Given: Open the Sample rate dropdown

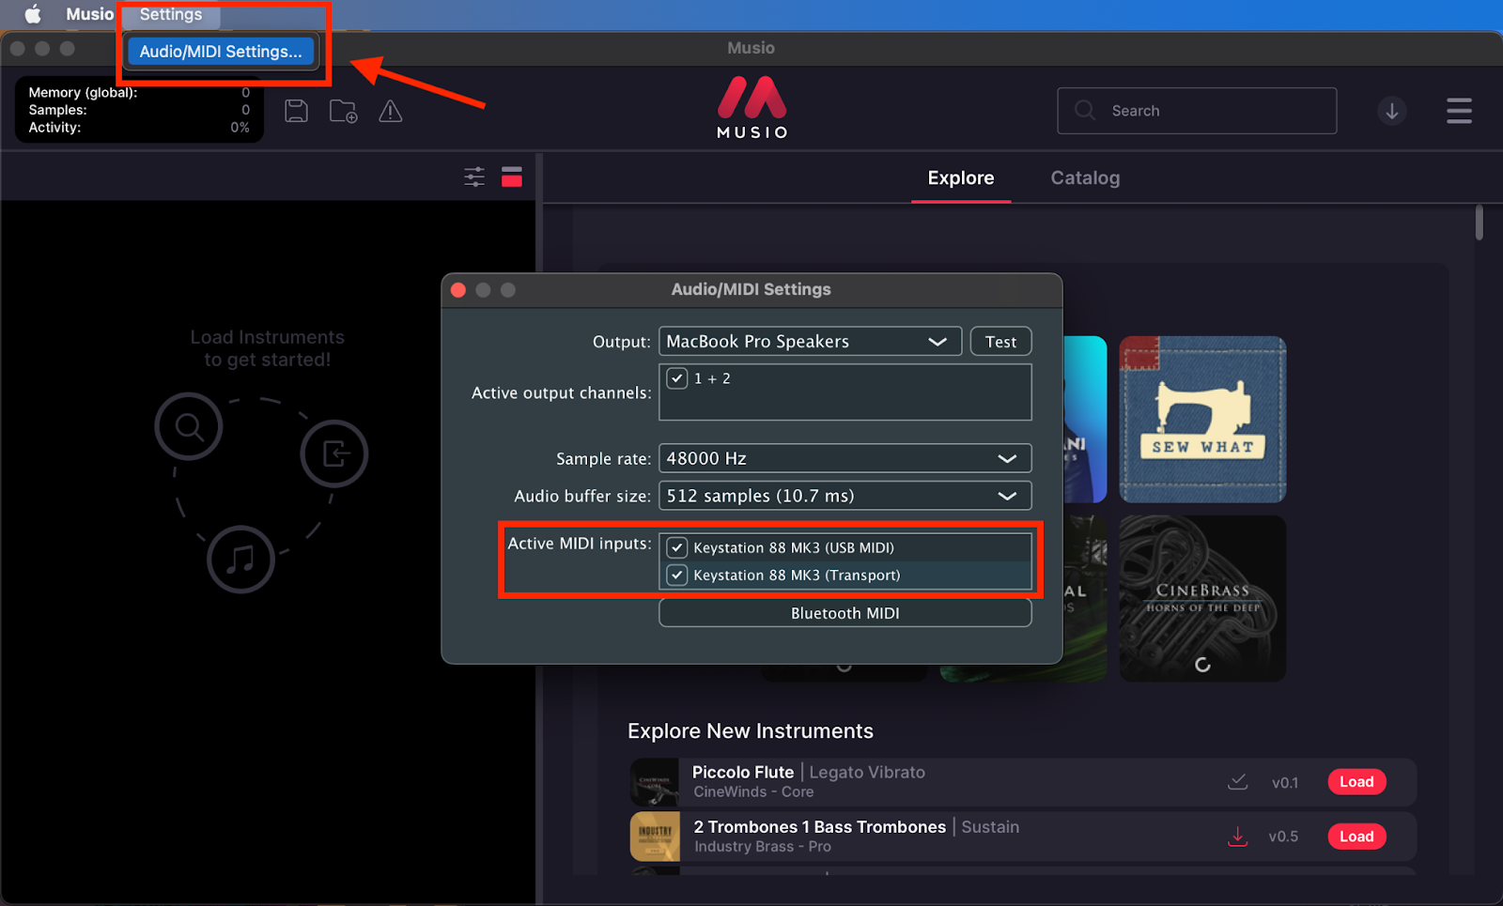Looking at the screenshot, I should (845, 458).
